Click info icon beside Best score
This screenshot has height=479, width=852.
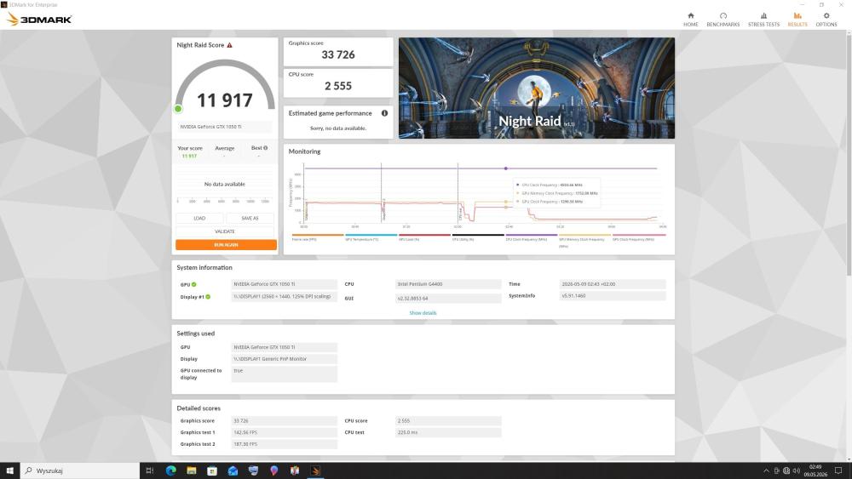click(265, 147)
